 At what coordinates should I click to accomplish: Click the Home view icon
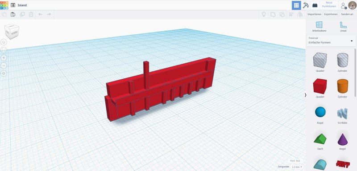tap(4, 42)
